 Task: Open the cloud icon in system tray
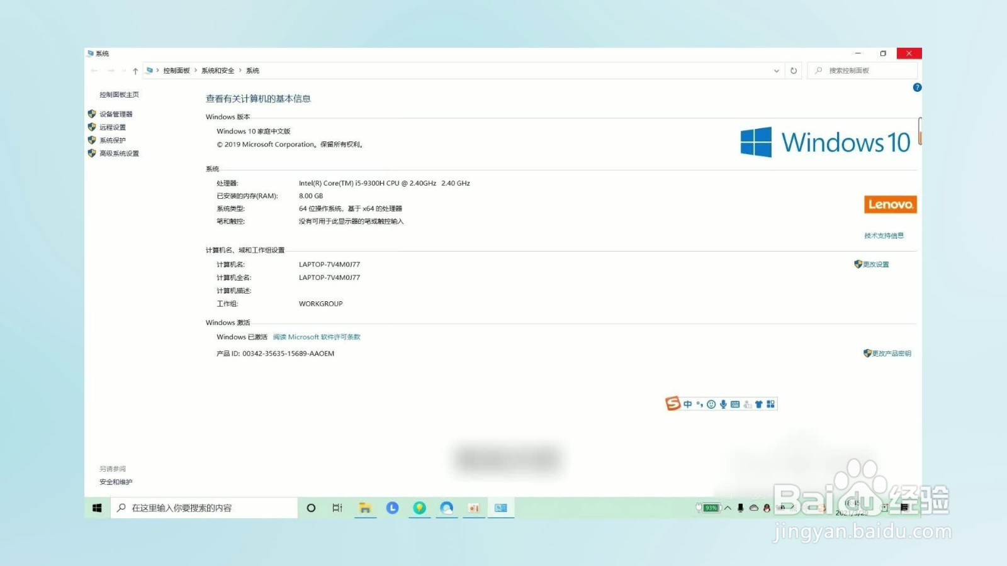coord(753,508)
